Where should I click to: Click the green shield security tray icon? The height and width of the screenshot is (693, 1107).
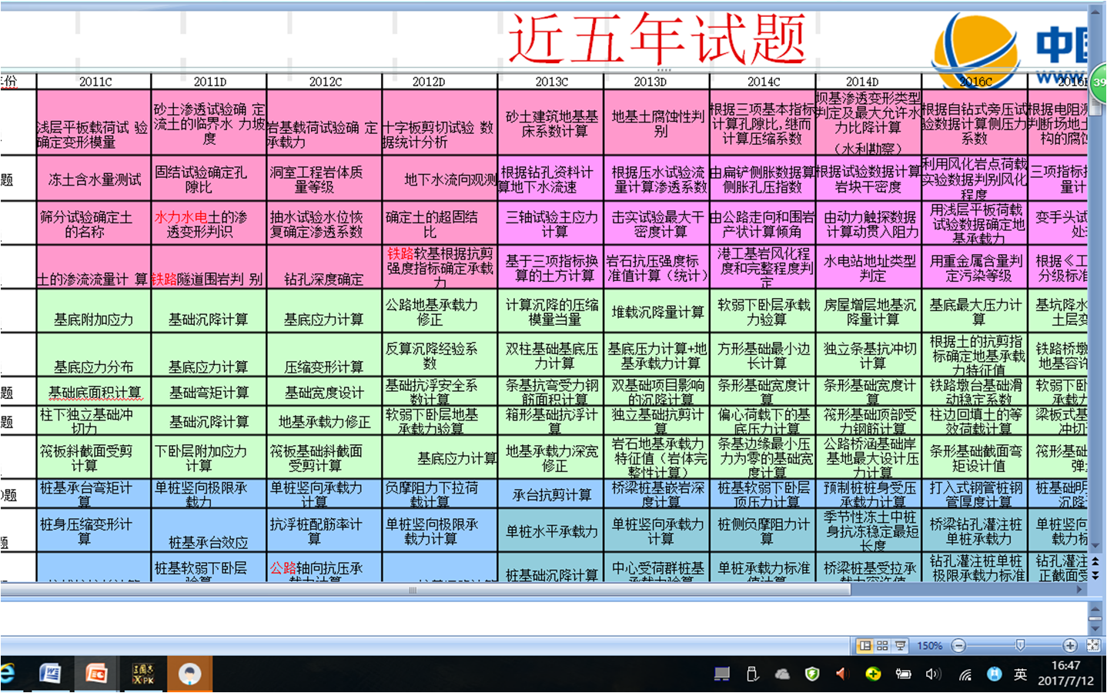click(812, 675)
